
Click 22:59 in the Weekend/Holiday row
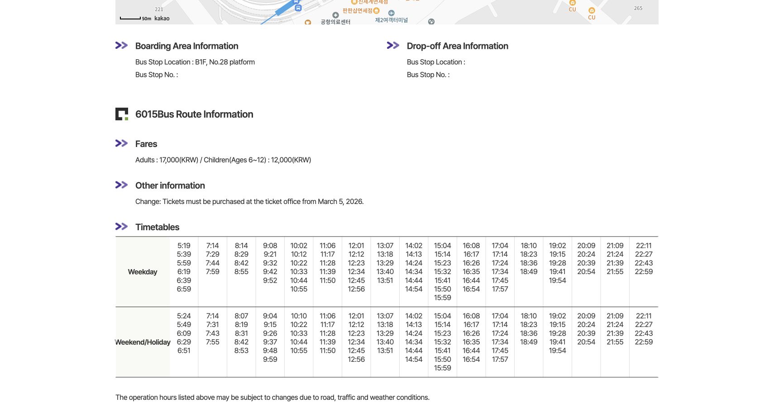pyautogui.click(x=644, y=342)
